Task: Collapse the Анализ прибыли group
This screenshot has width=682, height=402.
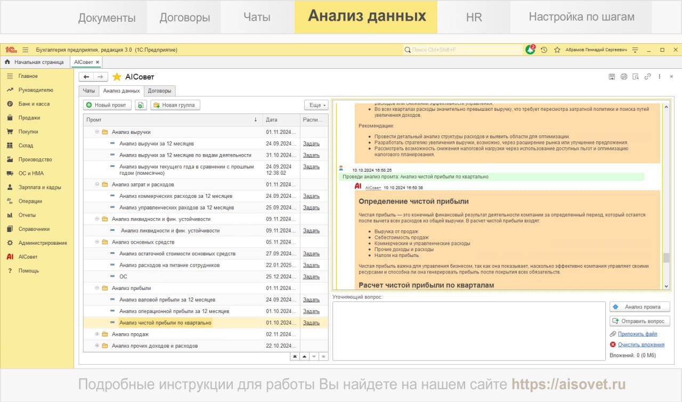Action: coord(97,288)
